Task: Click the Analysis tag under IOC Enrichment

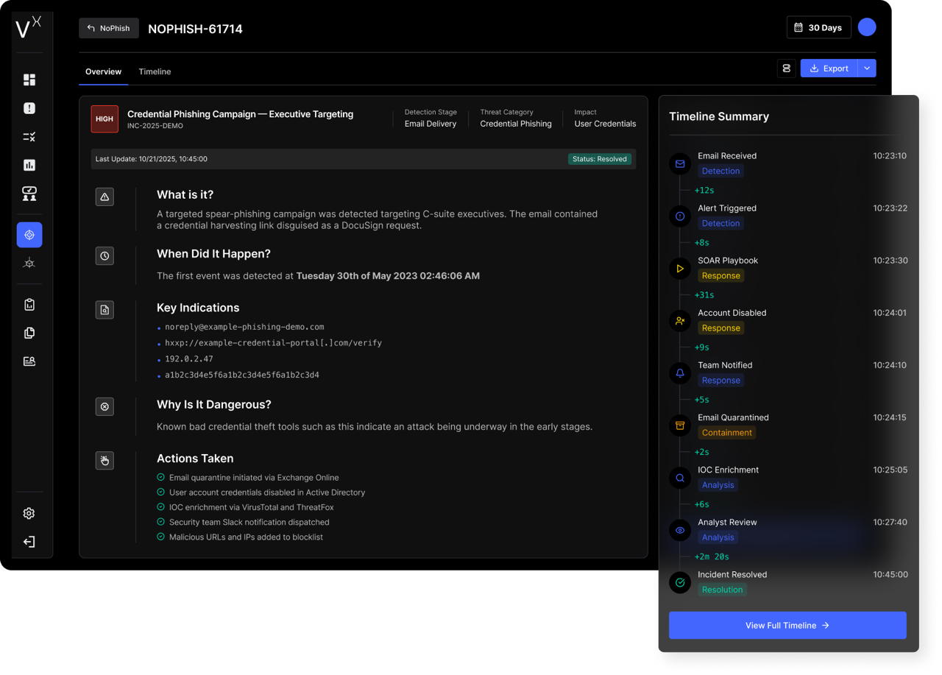Action: click(x=718, y=485)
